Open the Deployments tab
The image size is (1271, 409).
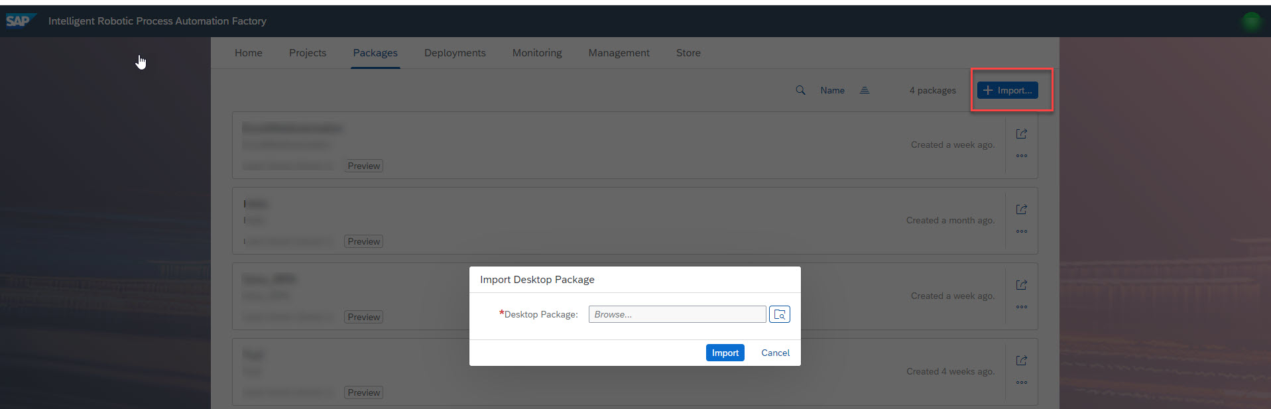click(455, 53)
